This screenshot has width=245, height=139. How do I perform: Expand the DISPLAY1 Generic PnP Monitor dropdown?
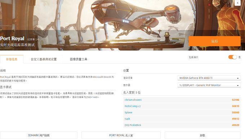tap(209, 85)
